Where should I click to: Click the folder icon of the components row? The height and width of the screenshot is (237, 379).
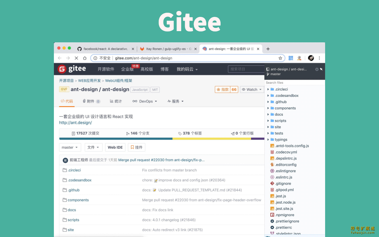pos(65,200)
